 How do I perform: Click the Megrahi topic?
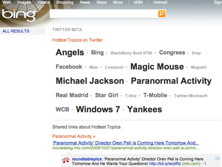tap(199, 67)
